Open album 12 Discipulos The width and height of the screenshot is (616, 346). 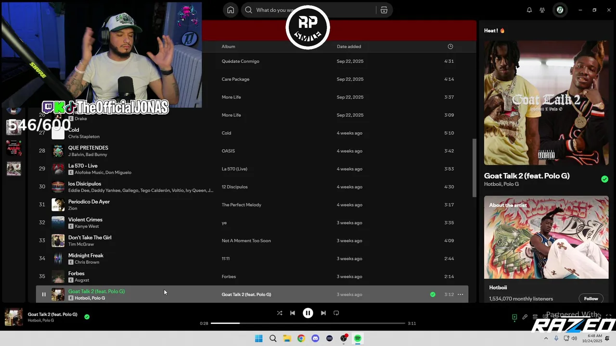pyautogui.click(x=234, y=187)
